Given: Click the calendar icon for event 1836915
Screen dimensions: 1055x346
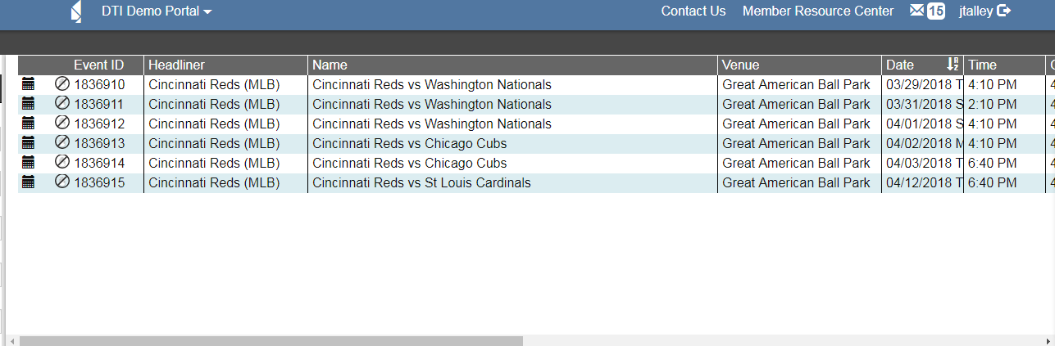Looking at the screenshot, I should click(28, 182).
